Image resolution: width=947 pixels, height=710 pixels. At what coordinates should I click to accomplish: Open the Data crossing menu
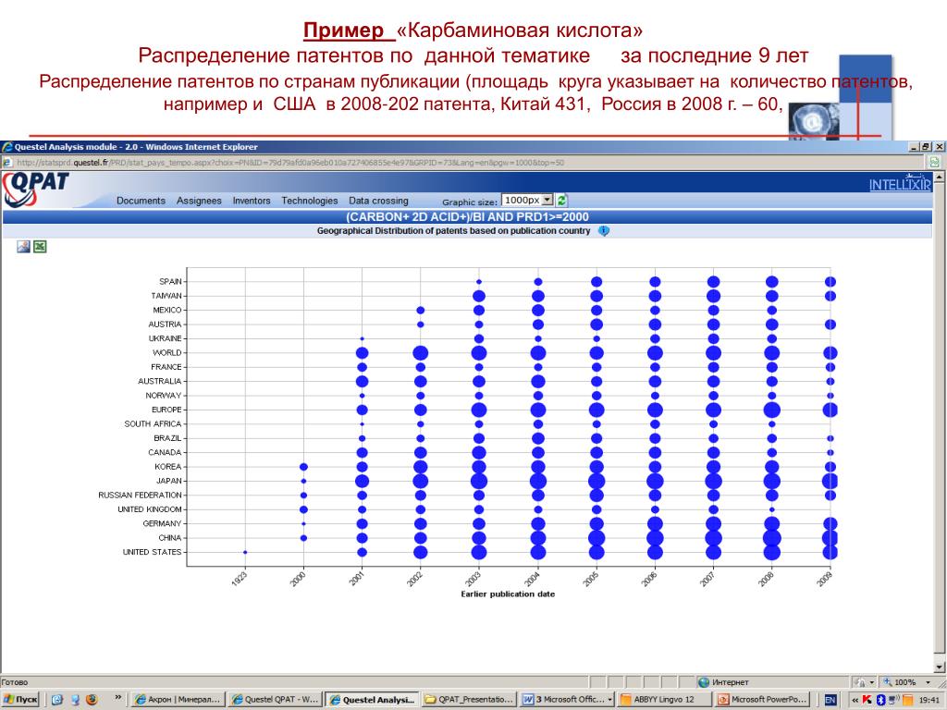click(x=378, y=201)
